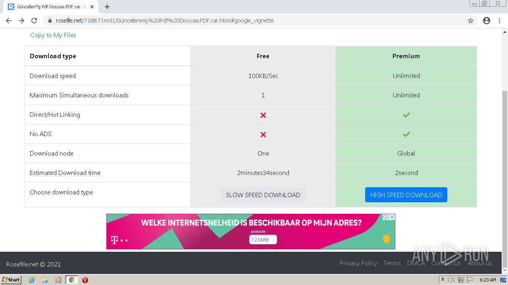Select the Güncellenmiş Pdf Dosyası.PDF.rar tab
The image size is (508, 285).
51,7
